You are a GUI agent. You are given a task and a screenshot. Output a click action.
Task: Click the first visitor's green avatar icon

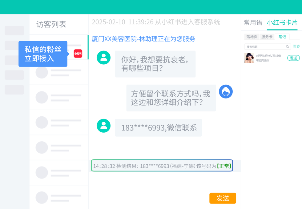tap(104, 58)
